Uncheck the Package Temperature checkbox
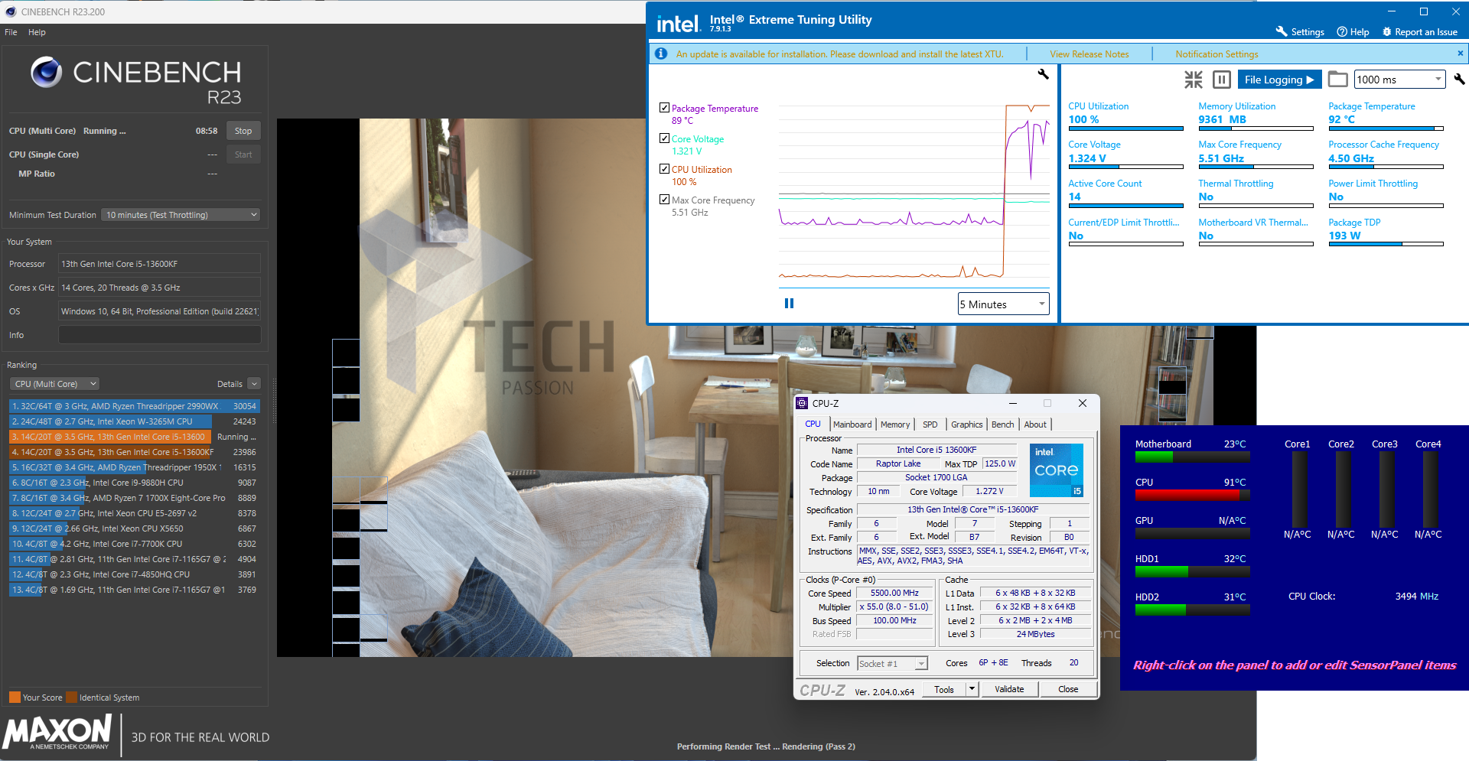Image resolution: width=1469 pixels, height=761 pixels. (664, 108)
